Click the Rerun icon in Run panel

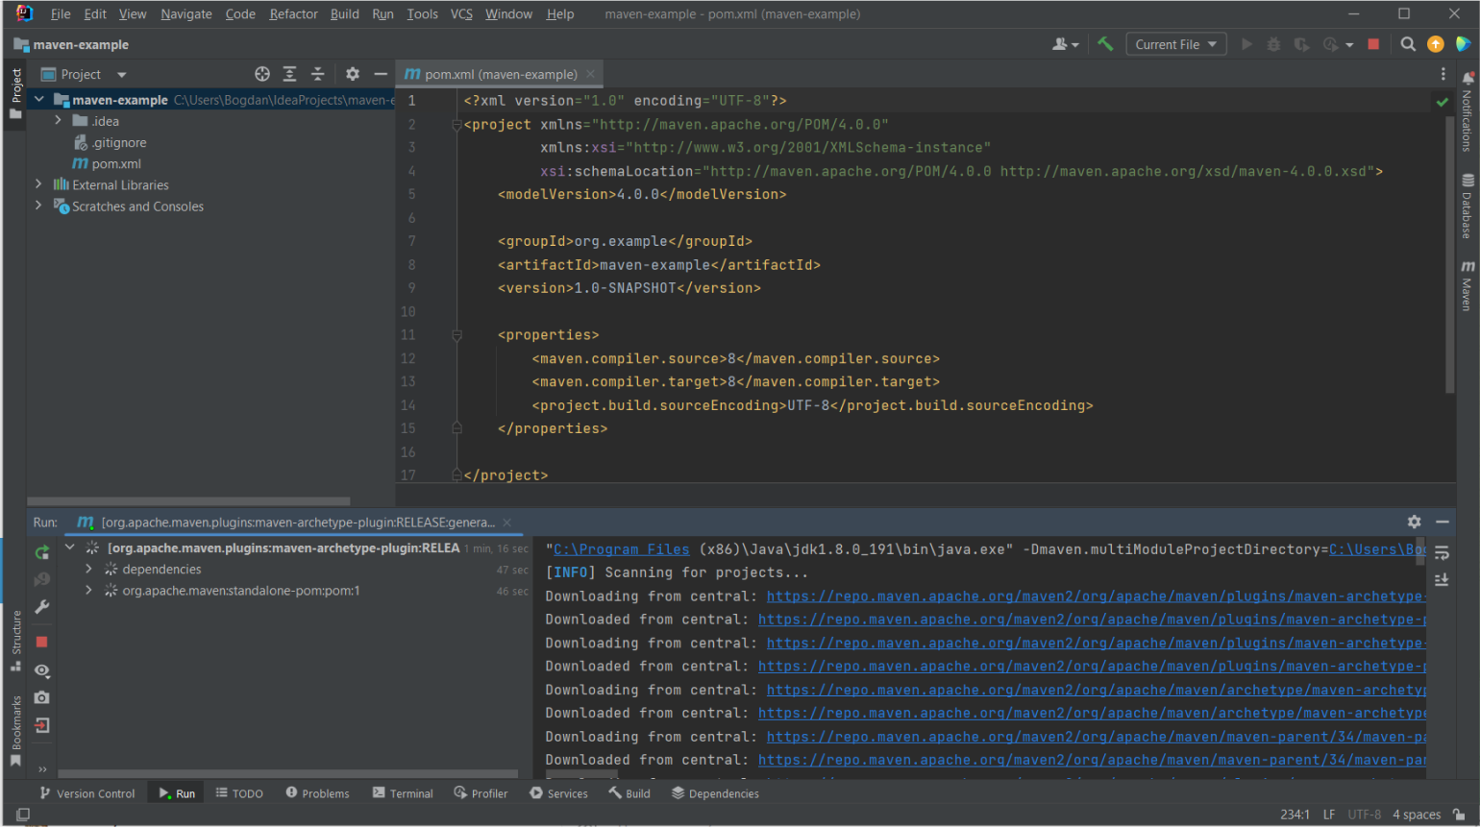[41, 552]
